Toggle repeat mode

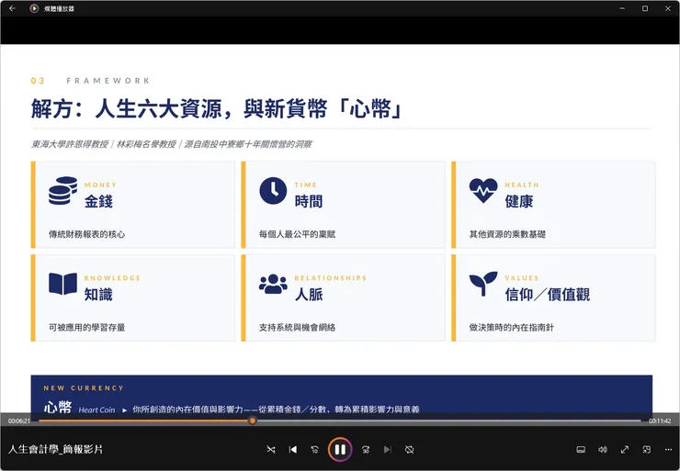(410, 450)
